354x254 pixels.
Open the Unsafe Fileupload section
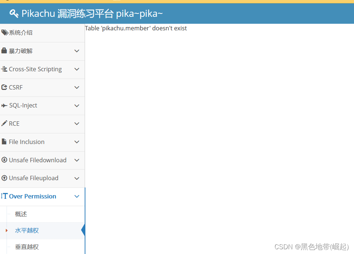(42, 178)
